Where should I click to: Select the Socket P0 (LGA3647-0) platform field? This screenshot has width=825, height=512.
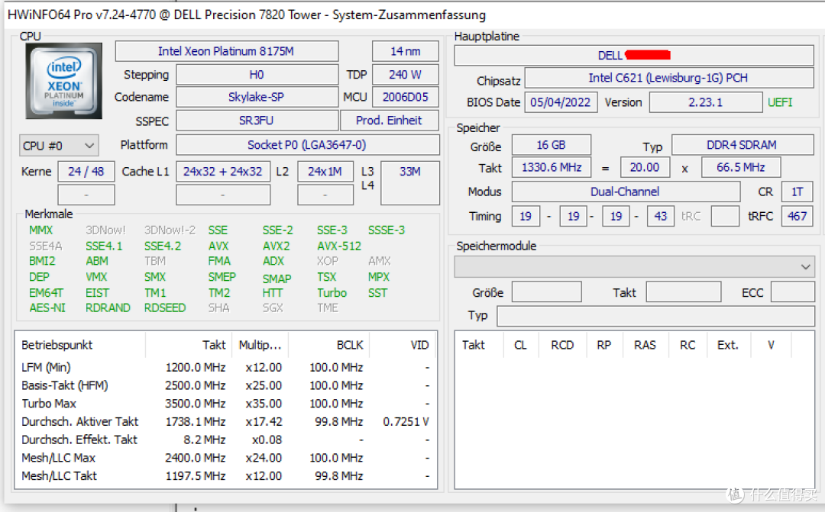(x=307, y=145)
